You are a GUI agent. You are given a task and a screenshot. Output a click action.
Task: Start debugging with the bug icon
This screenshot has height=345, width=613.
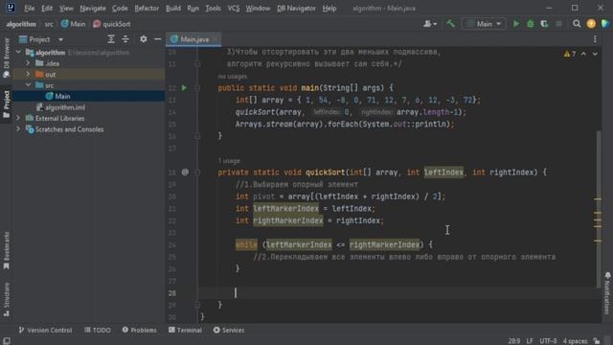pyautogui.click(x=530, y=24)
